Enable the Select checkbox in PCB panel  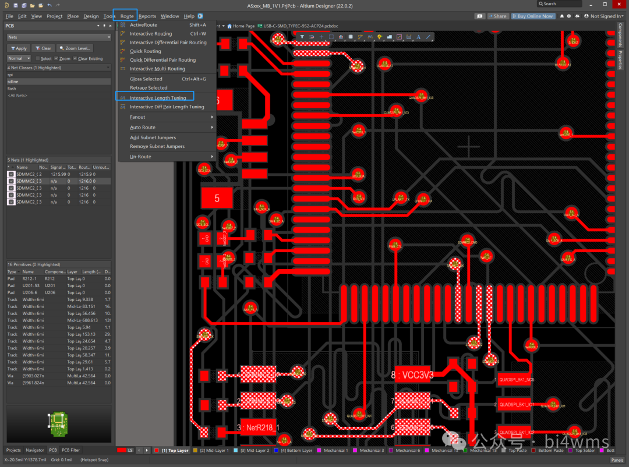(x=38, y=59)
